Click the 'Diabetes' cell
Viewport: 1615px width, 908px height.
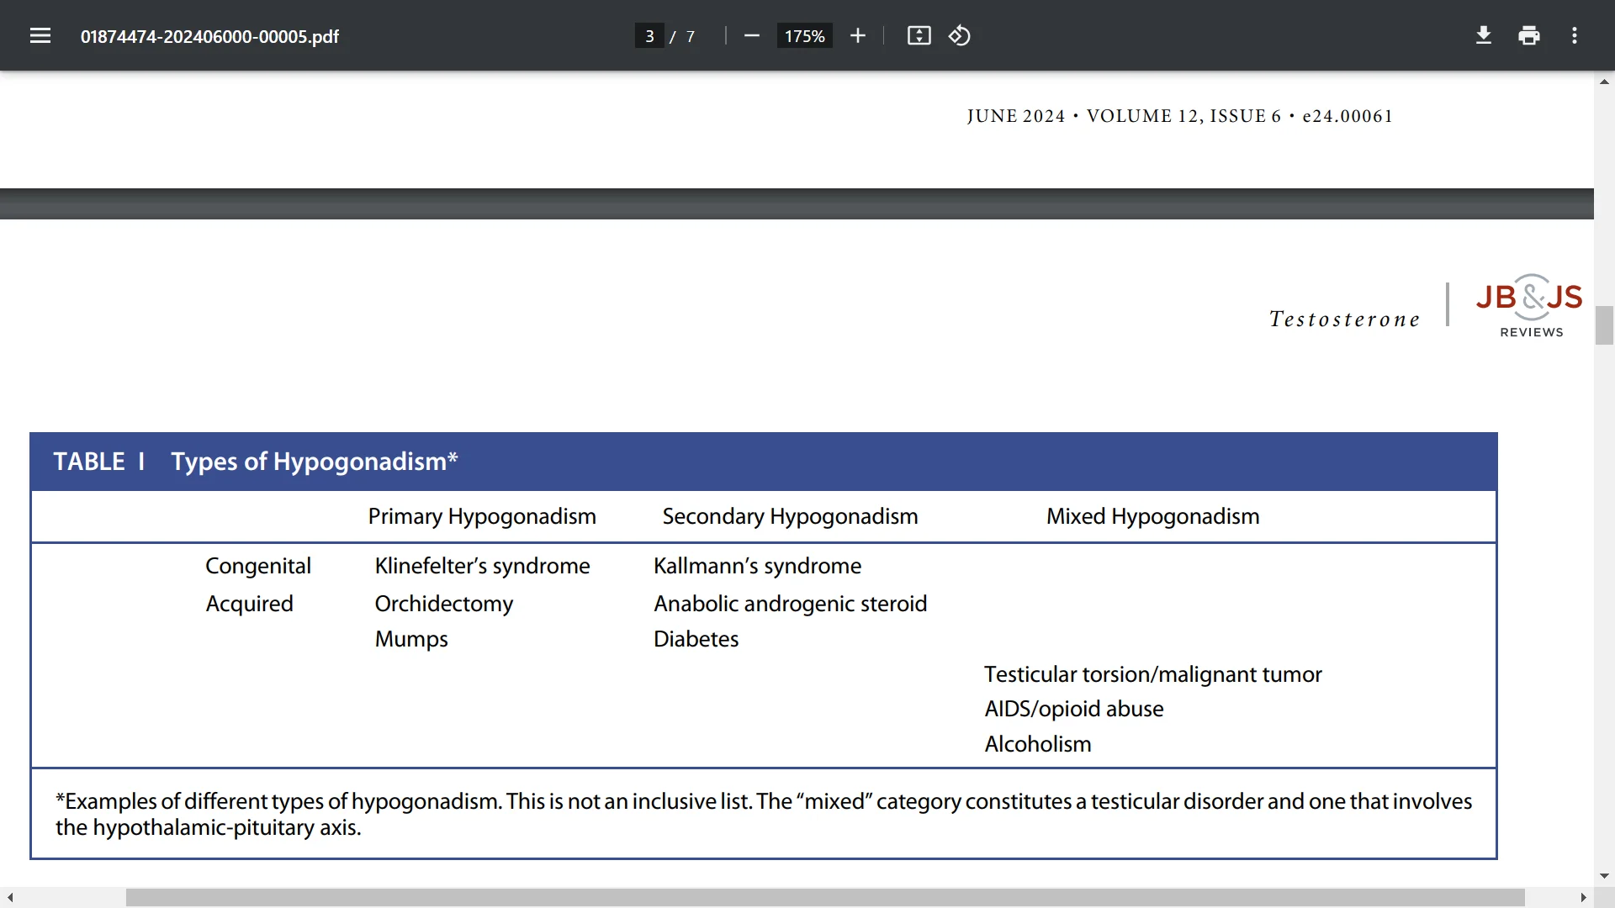click(696, 639)
